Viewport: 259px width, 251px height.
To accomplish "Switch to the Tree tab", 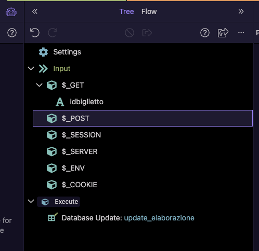I will [126, 11].
